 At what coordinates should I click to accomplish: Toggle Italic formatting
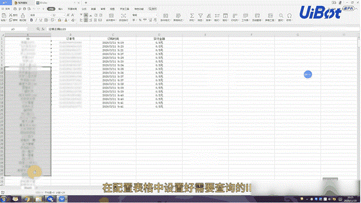[36, 20]
